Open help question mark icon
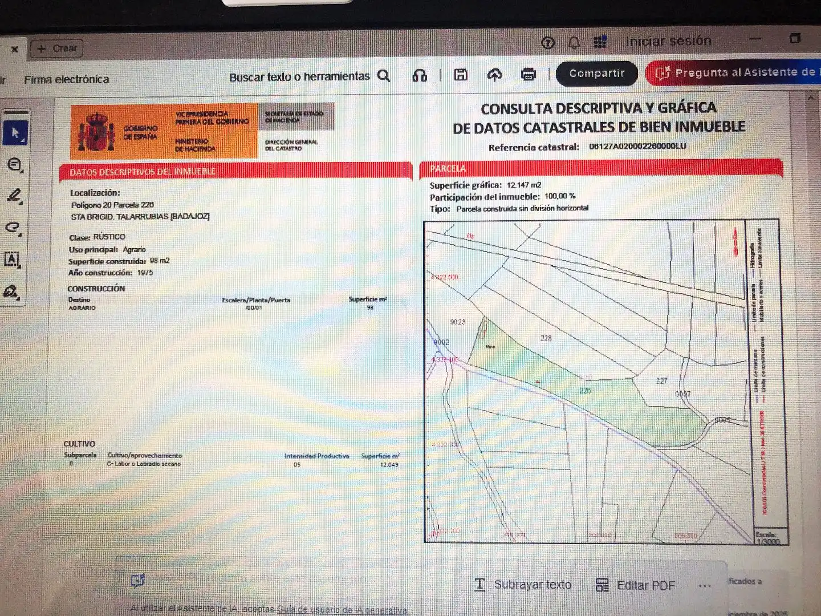The width and height of the screenshot is (821, 616). click(548, 43)
